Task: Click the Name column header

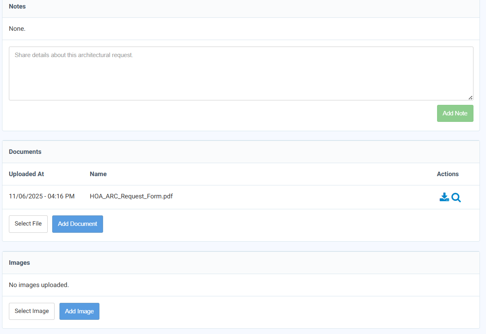Action: pos(98,174)
